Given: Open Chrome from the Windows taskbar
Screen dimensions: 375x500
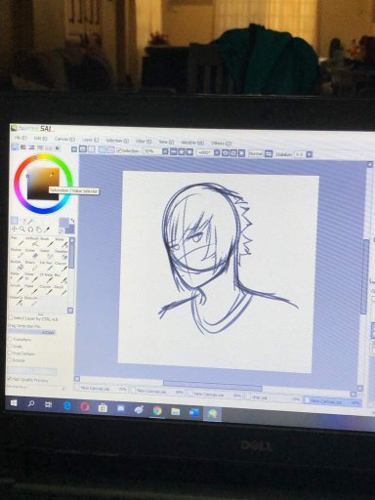Looking at the screenshot, I should [157, 411].
